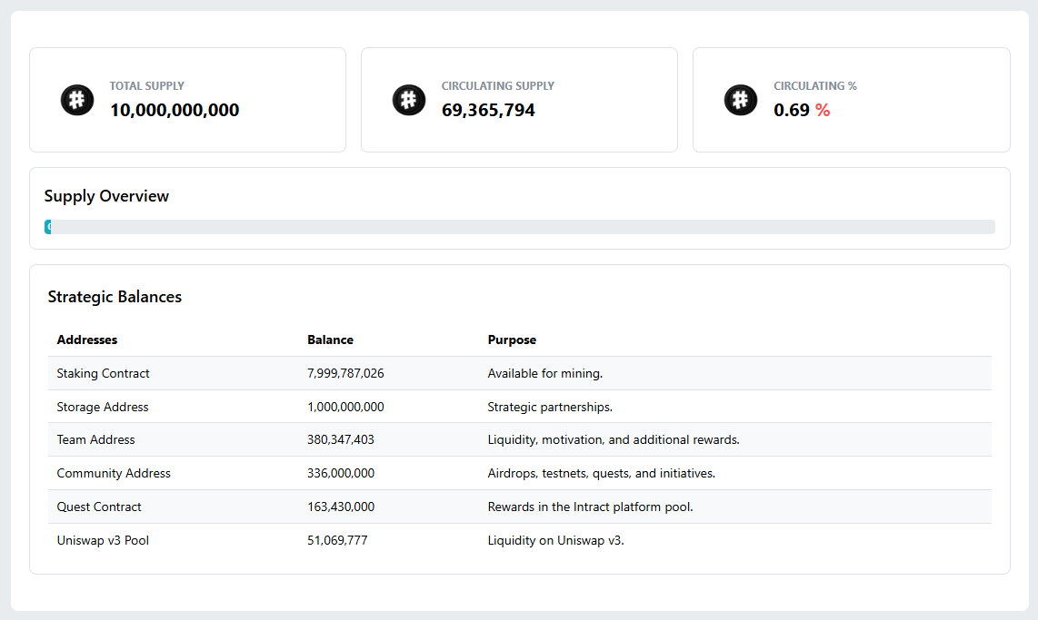Select the total supply value 10,000,000,000
Viewport: 1038px width, 620px height.
coord(175,110)
